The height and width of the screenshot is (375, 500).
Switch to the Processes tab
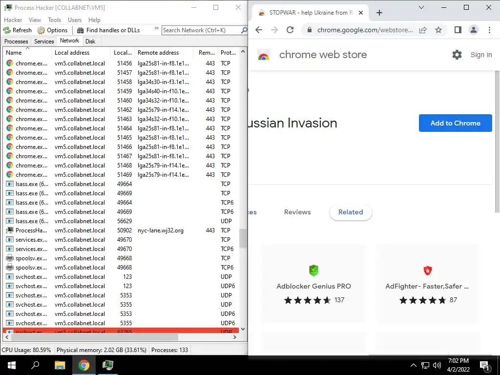pos(16,42)
